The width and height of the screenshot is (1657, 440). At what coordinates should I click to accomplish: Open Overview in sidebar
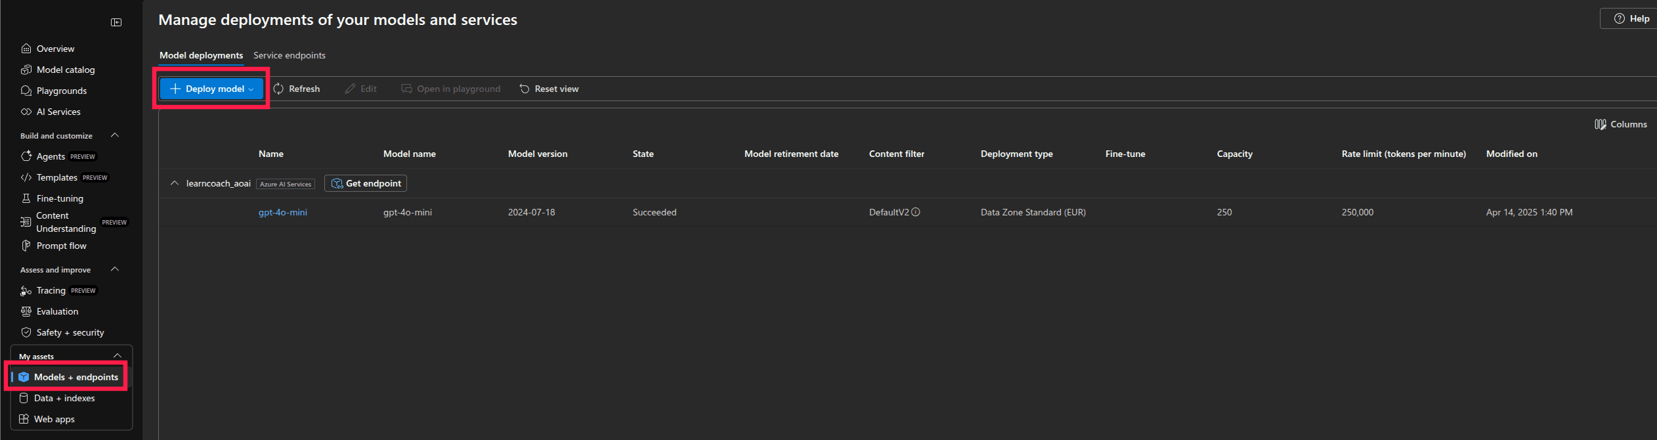coord(47,49)
